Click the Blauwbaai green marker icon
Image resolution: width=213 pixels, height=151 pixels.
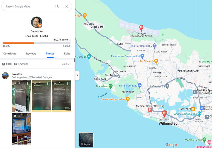click(111, 86)
